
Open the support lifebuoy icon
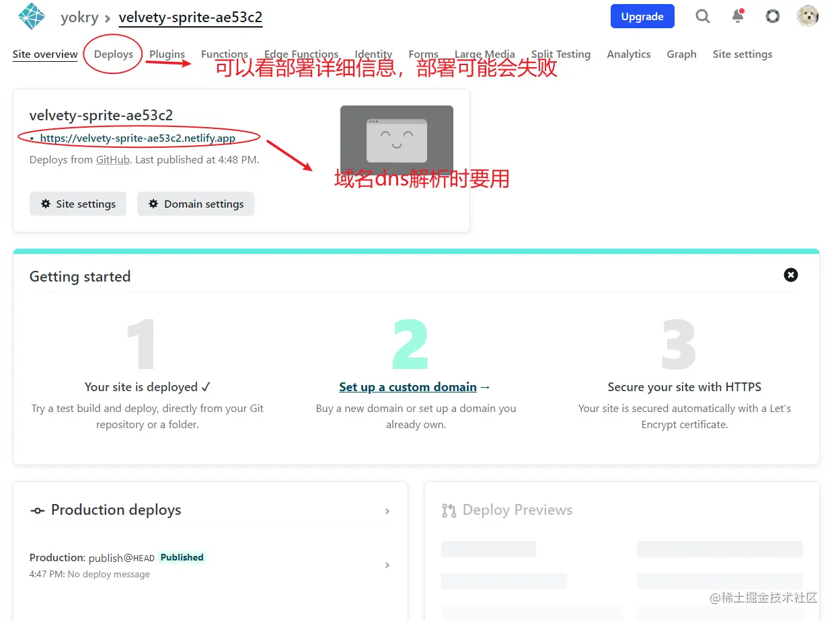click(773, 16)
